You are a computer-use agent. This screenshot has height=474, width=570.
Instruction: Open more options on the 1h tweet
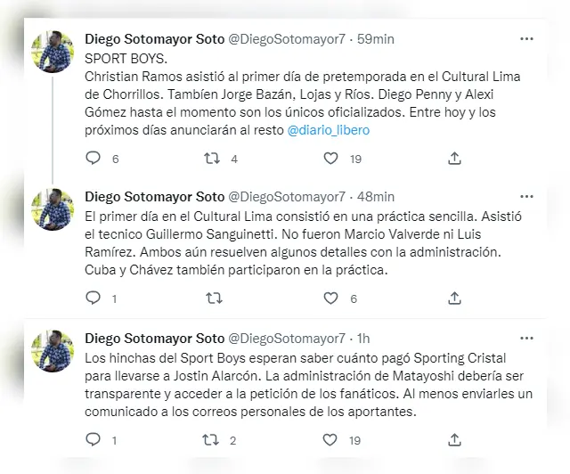[527, 338]
